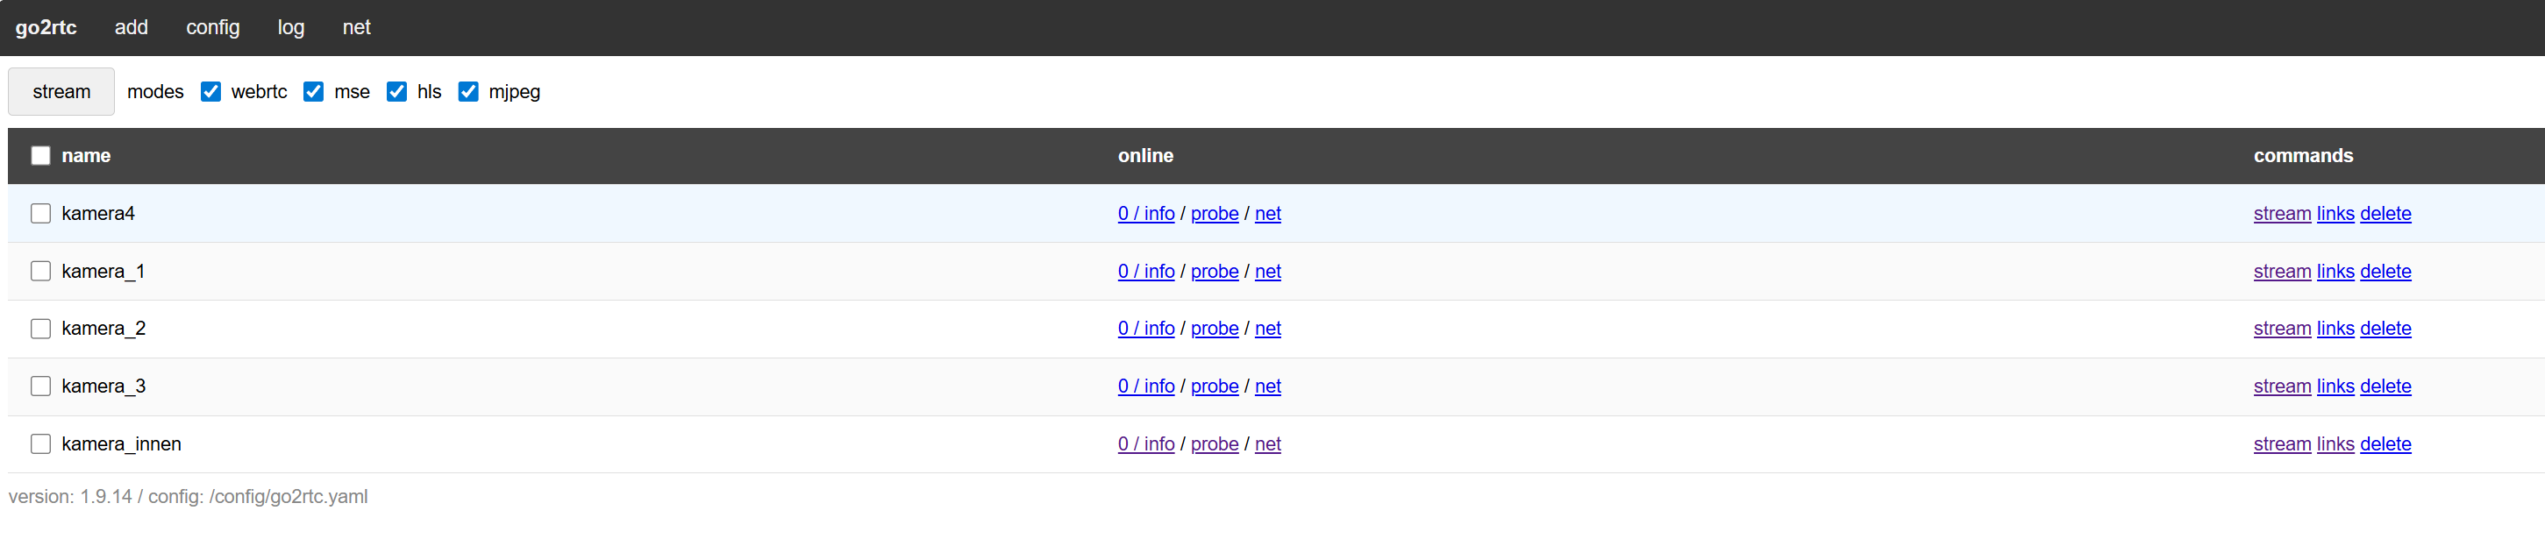Open the add menu item
Screen dimensions: 2545x553
131,28
